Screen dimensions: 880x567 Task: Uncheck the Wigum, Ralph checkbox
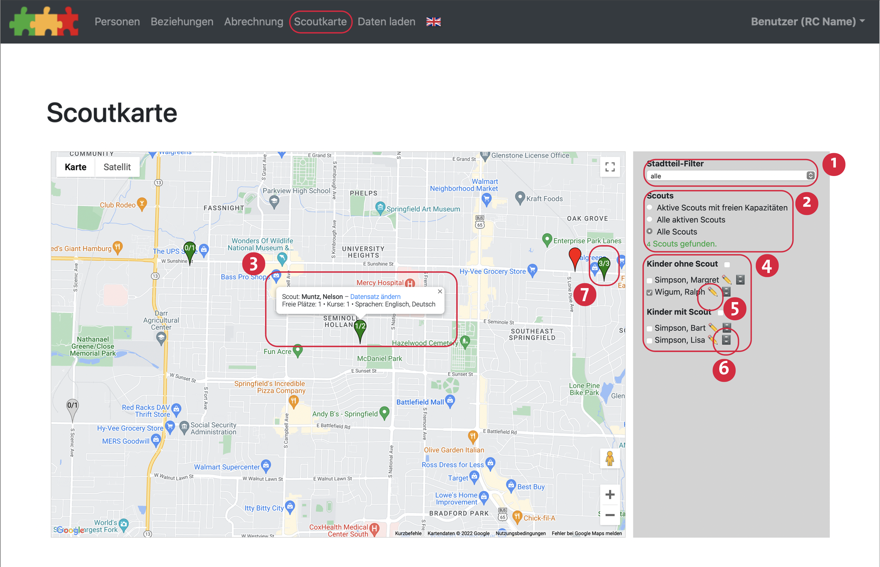(649, 292)
